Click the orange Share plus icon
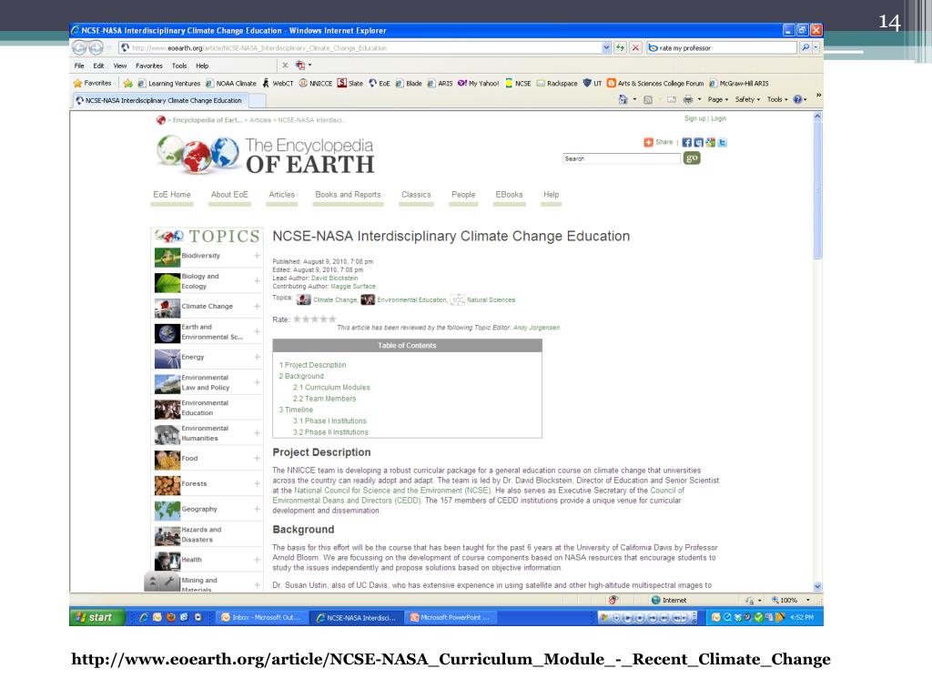 648,143
